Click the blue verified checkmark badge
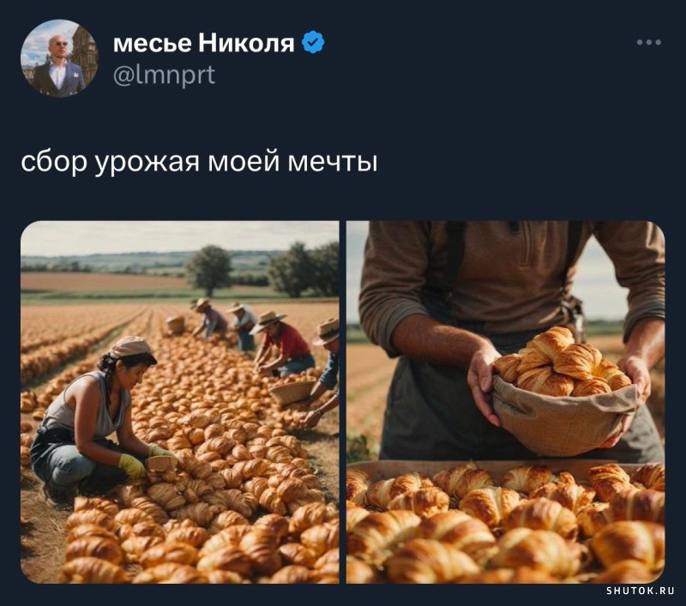This screenshot has height=606, width=686. click(313, 42)
